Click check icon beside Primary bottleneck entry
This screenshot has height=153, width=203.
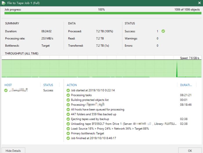pyautogui.click(x=68, y=134)
